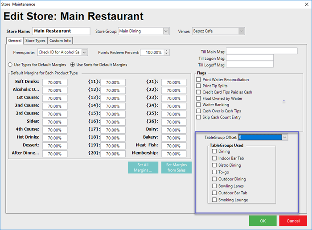Edit the Dessert margin field
This screenshot has height=230, width=312.
coord(55,146)
